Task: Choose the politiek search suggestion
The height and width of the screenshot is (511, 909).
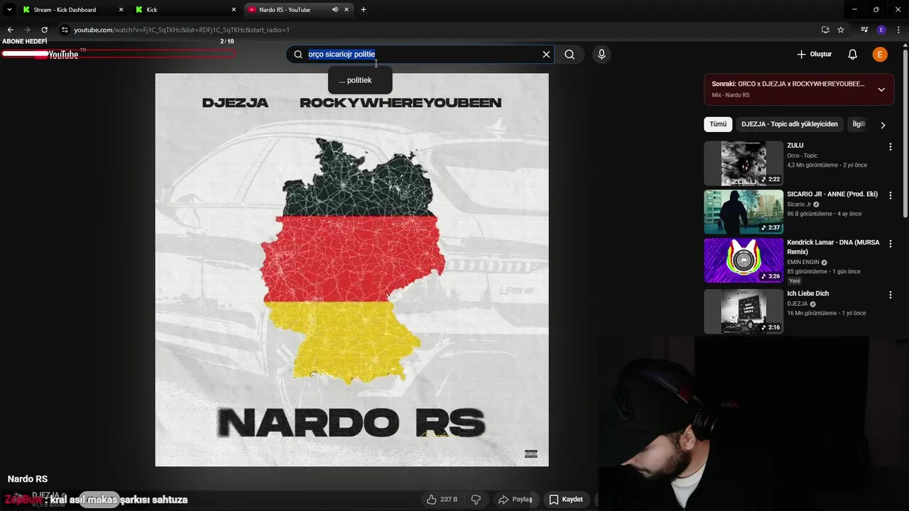Action: point(360,80)
